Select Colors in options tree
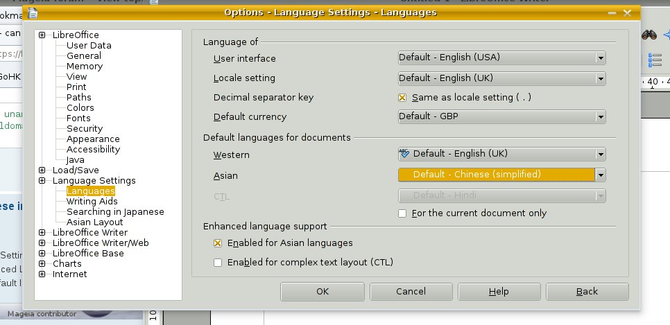Image resolution: width=670 pixels, height=325 pixels. [80, 107]
